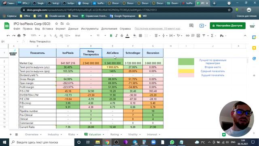Screen dimensions: 259x146
Task: Open the text wrapping options
Action: (172, 36)
